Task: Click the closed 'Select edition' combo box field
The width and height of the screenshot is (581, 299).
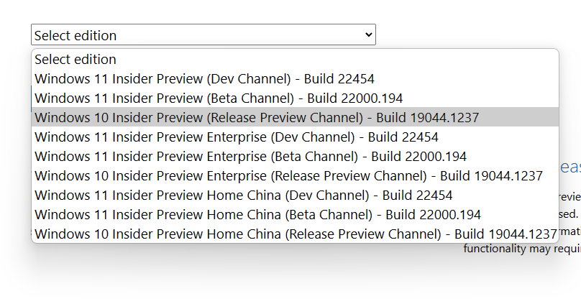Action: [194, 34]
